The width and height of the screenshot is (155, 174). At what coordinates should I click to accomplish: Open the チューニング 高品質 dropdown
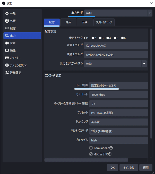(x=118, y=122)
